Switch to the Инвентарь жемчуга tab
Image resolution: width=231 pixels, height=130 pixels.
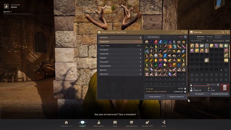pyautogui.click(x=218, y=36)
